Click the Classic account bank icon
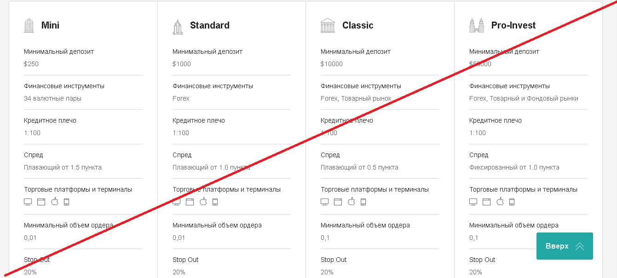This screenshot has width=617, height=278. point(328,25)
